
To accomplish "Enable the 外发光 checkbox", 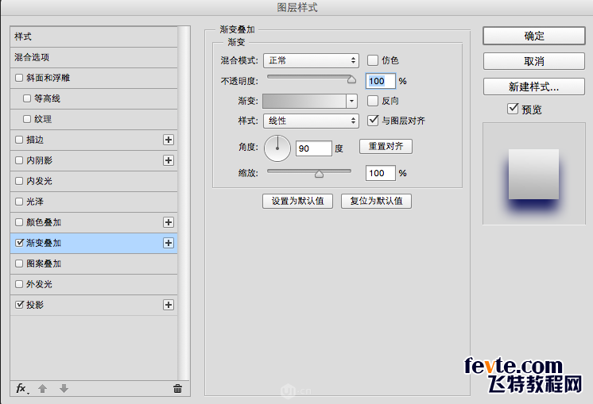I will pyautogui.click(x=19, y=284).
